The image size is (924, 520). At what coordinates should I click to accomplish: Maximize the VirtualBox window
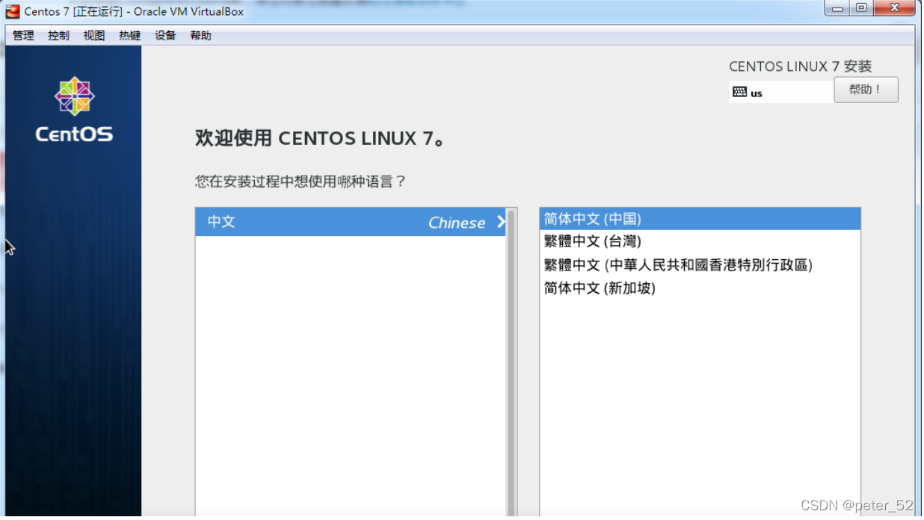point(860,9)
